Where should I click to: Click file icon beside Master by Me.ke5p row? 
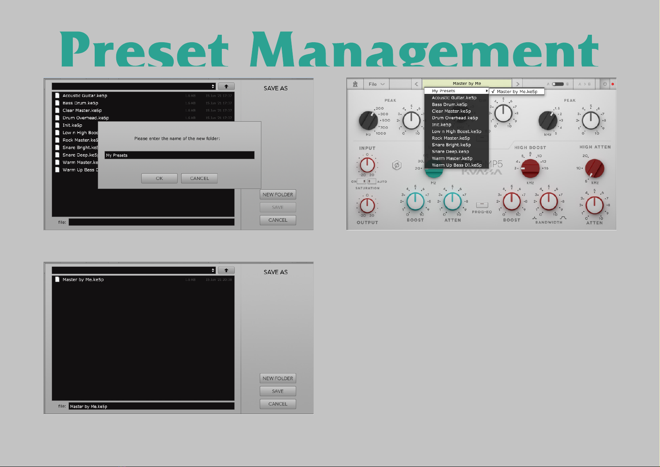tap(57, 279)
